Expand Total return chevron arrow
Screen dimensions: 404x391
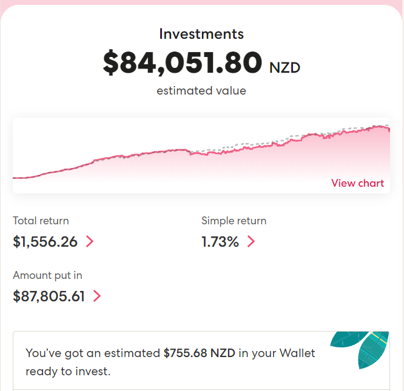(x=90, y=242)
